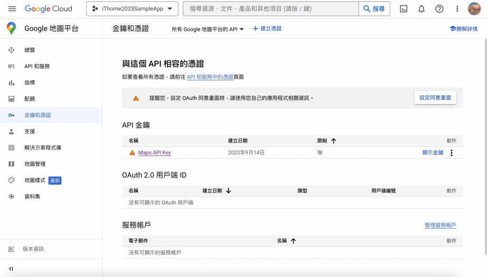487x277 pixels.
Task: Click the 搜尋 search button
Action: [374, 9]
